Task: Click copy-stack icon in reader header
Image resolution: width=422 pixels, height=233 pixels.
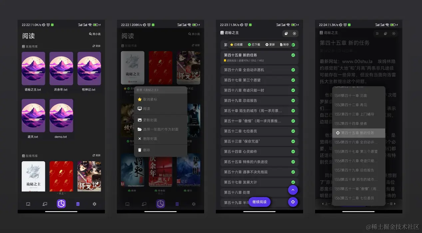Action: pos(385,33)
